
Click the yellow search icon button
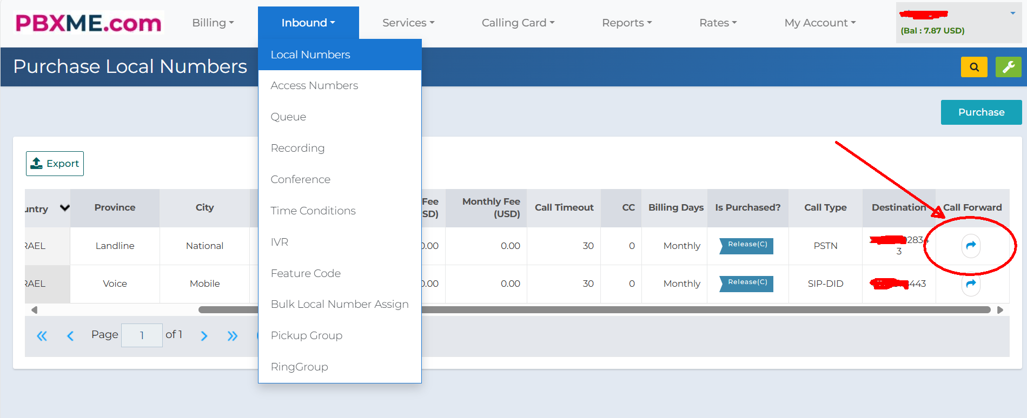tap(974, 67)
